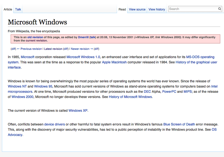Image resolution: width=224 pixels, height=157 pixels.
Task: Follow the Blue Screen of Death link
Action: tap(179, 124)
